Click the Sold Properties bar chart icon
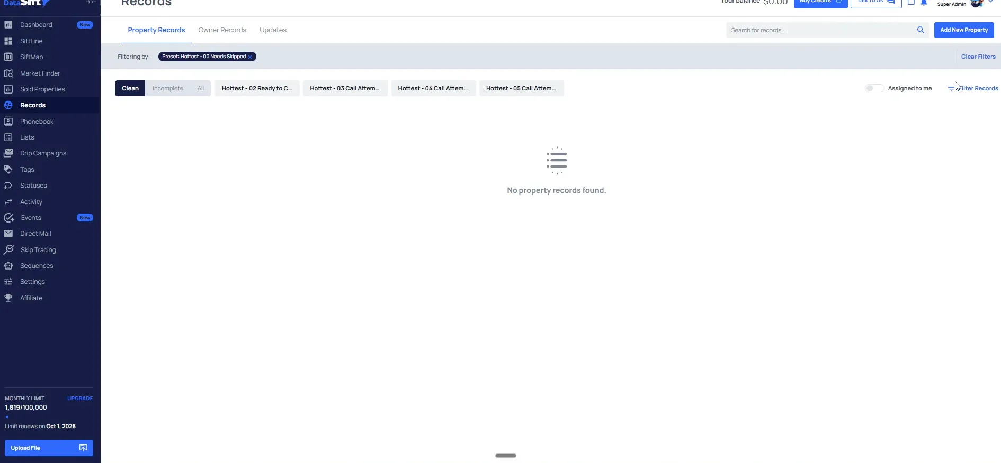1001x463 pixels. [x=8, y=89]
